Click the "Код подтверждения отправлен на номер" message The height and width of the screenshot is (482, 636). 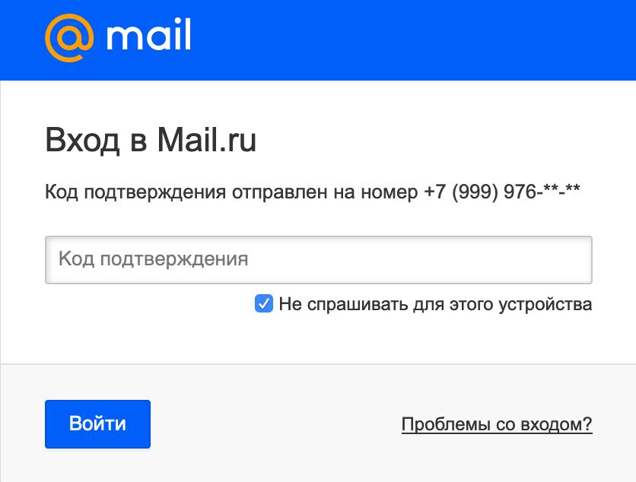click(x=231, y=192)
